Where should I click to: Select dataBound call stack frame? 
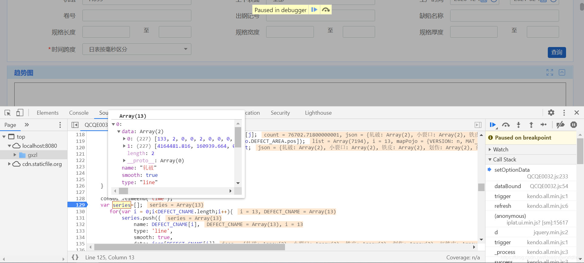point(531,186)
